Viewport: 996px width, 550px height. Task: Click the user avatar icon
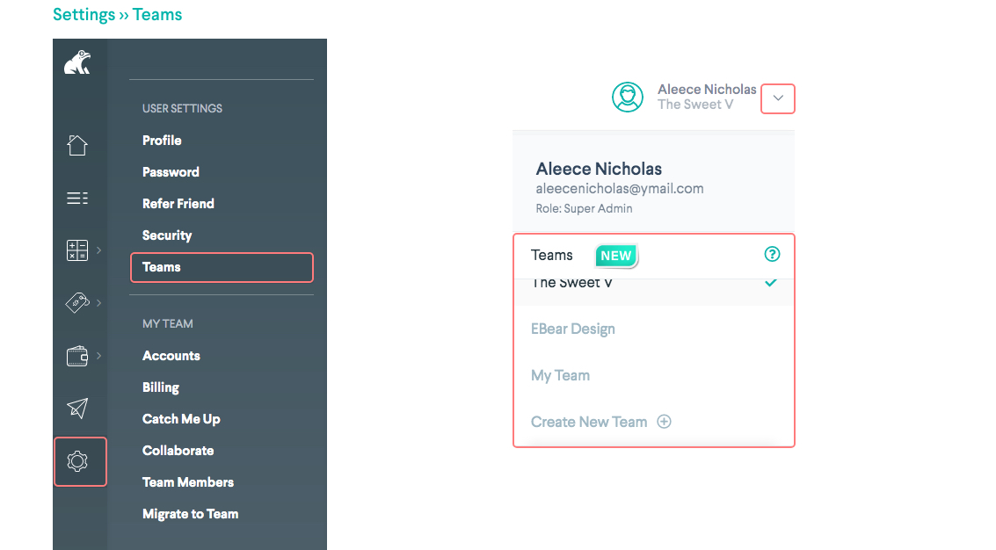[x=628, y=98]
